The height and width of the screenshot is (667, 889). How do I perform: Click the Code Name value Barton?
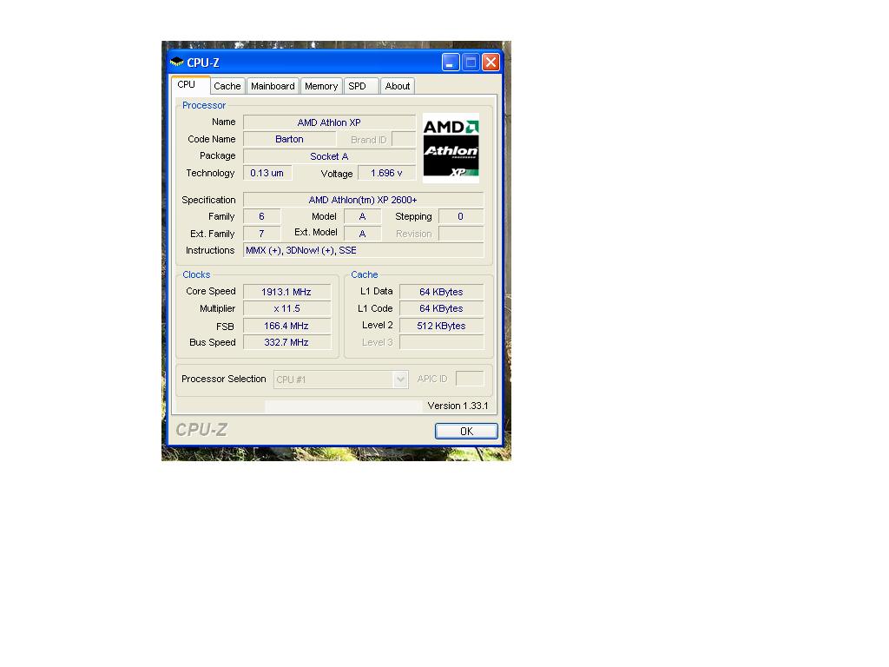289,139
